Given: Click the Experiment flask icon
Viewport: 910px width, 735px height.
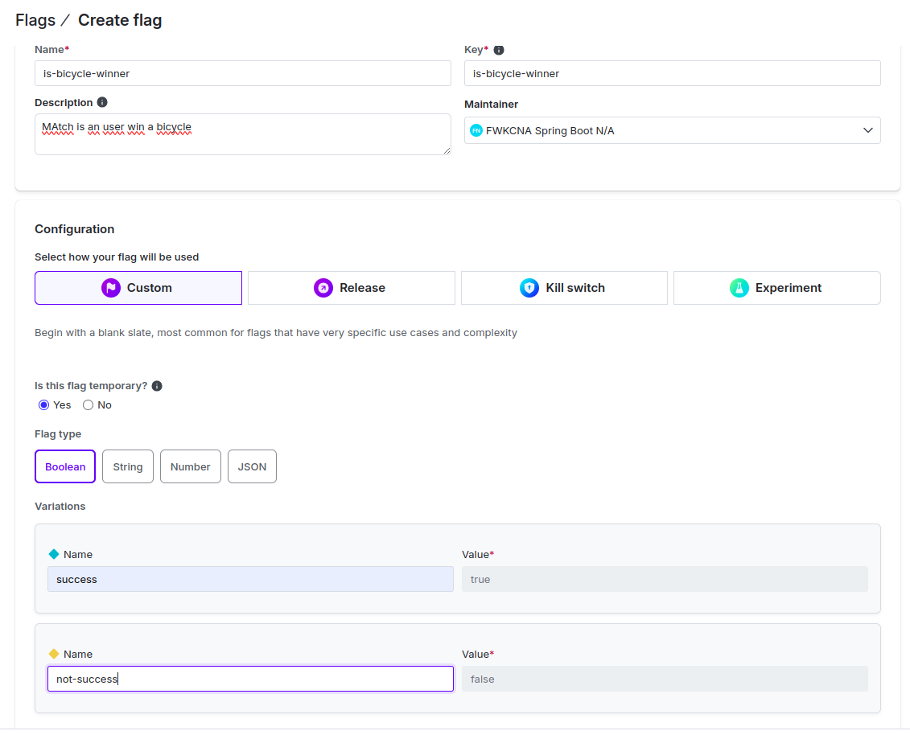Looking at the screenshot, I should click(739, 288).
